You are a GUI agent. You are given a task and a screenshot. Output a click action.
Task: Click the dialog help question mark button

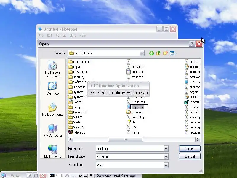click(192, 44)
